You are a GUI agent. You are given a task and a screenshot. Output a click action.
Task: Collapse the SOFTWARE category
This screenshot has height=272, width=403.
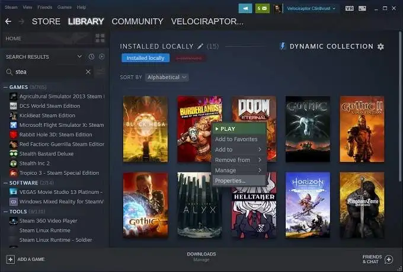pos(5,183)
